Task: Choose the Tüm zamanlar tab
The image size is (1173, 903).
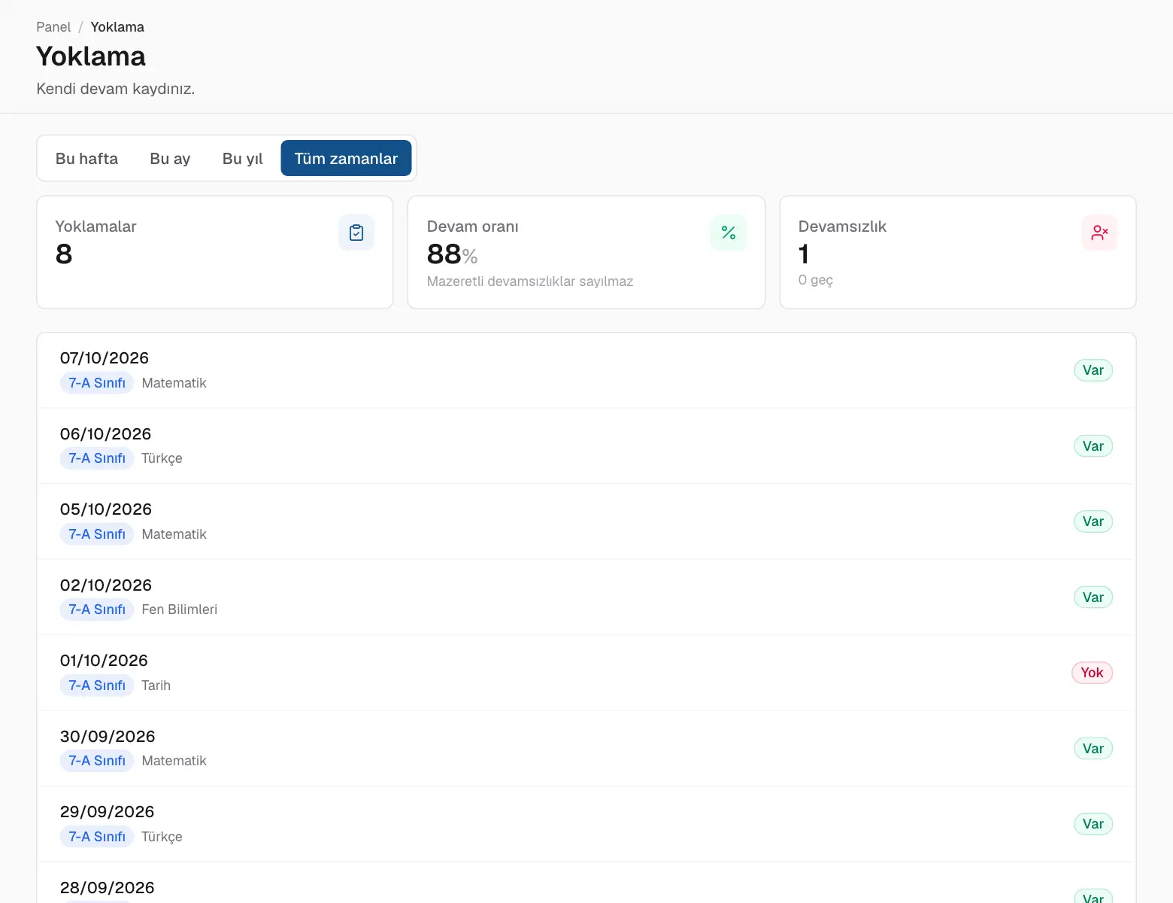Action: point(346,158)
